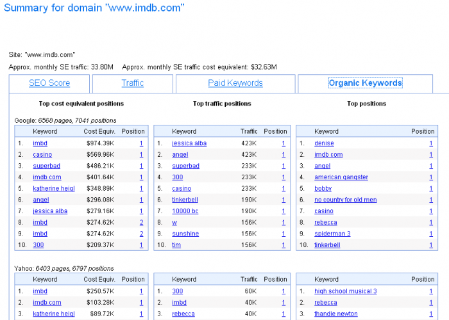Open 'katherine heigl' keyword costing $348.89K
The image size is (449, 320).
[x=54, y=188]
